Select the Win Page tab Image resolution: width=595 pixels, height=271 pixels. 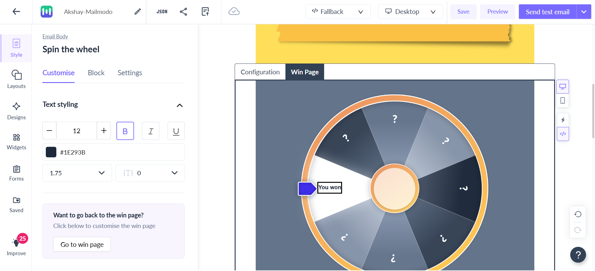point(305,72)
